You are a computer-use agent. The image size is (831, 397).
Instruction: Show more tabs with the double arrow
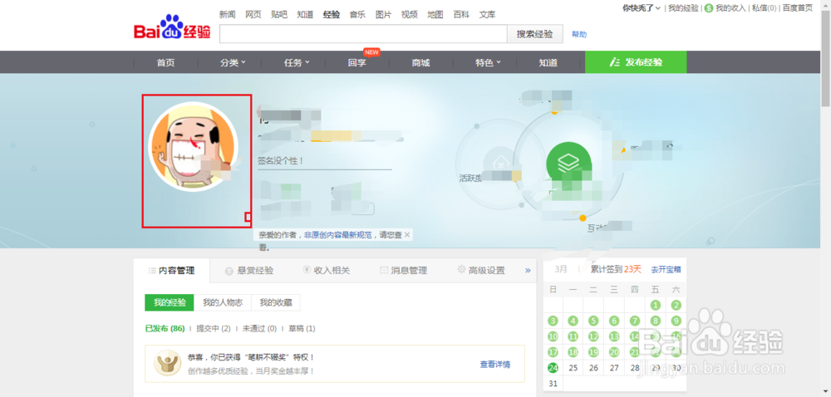528,271
